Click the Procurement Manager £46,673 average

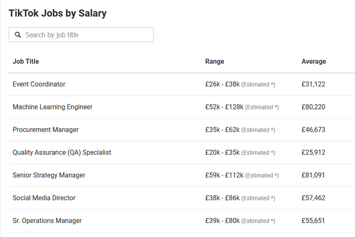[x=313, y=130]
